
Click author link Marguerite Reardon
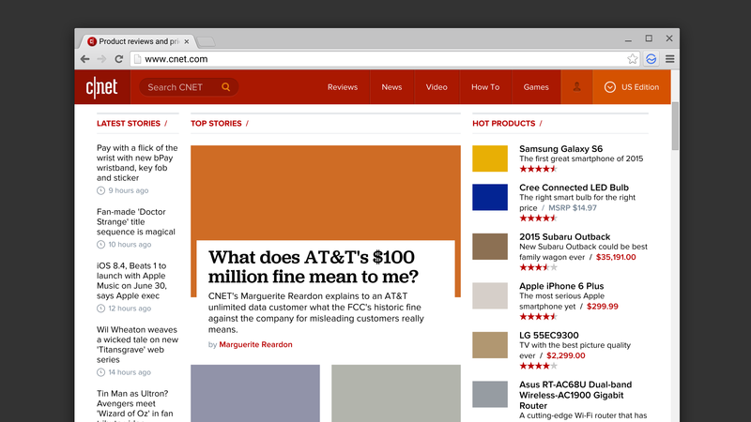(x=255, y=344)
